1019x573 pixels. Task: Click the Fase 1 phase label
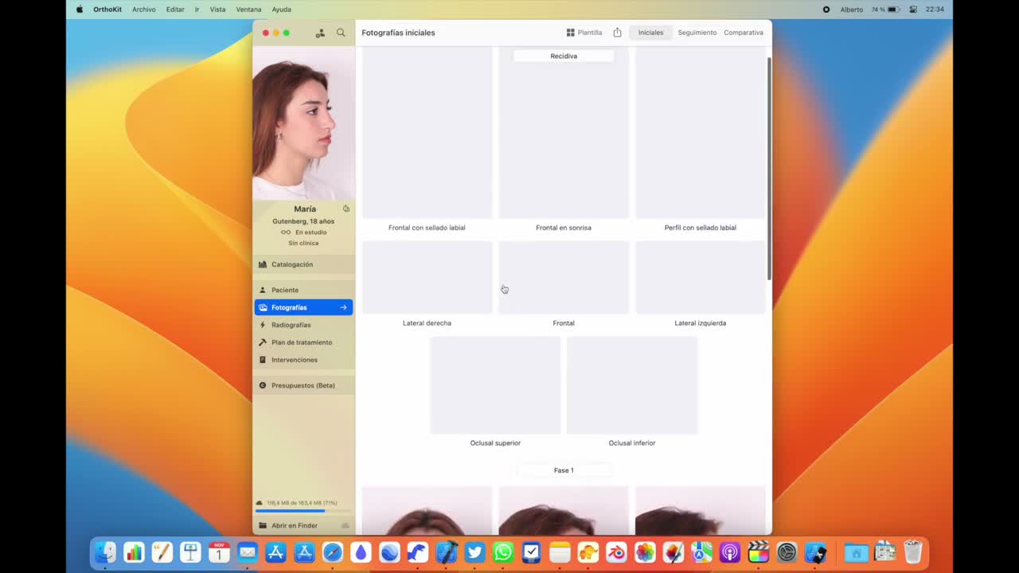click(564, 470)
